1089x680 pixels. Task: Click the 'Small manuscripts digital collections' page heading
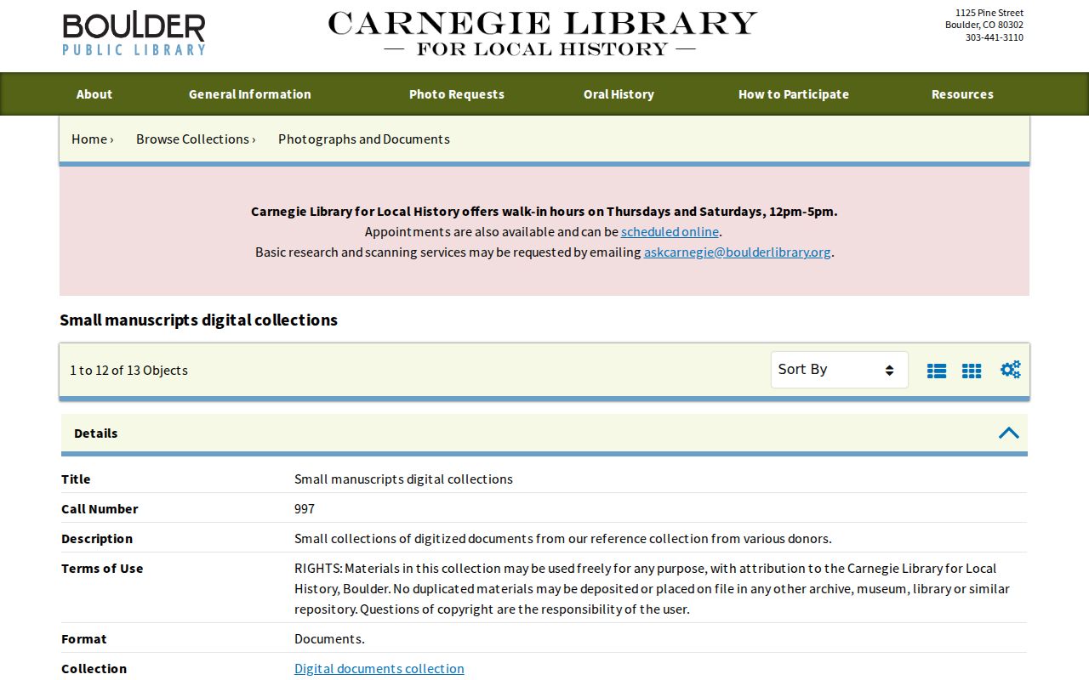(x=198, y=320)
